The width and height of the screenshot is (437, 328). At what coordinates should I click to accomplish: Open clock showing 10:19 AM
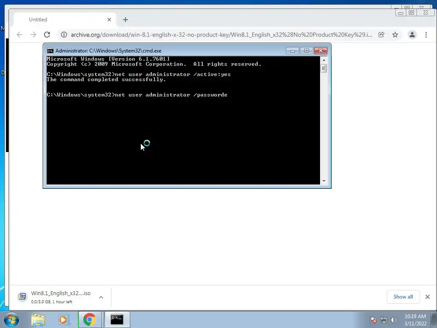coord(415,320)
